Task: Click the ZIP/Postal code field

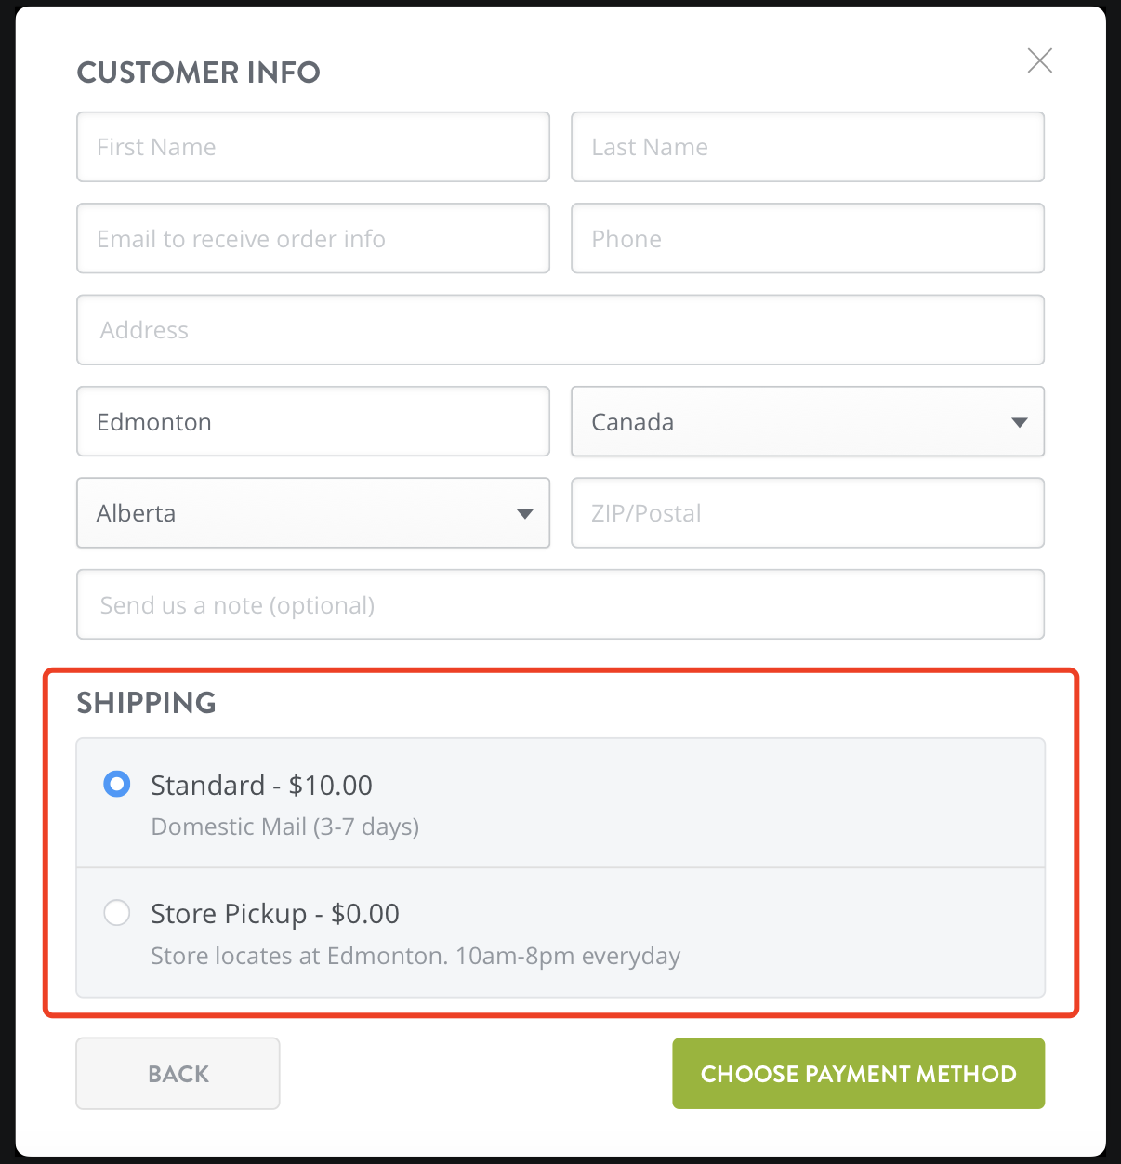Action: coord(807,513)
